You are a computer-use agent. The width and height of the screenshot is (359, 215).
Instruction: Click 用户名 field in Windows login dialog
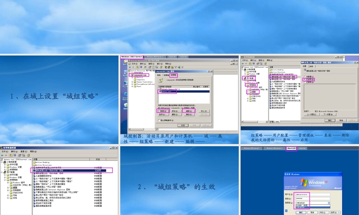coord(313,195)
